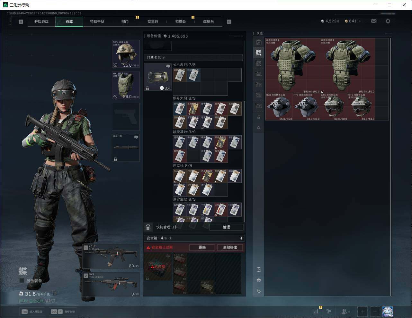Select H70 helmet with 38.0/38.0 durability
412x318 pixels.
coord(306,107)
